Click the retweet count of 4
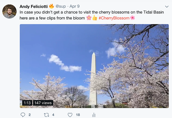This screenshot has height=118, width=172. tap(54, 115)
